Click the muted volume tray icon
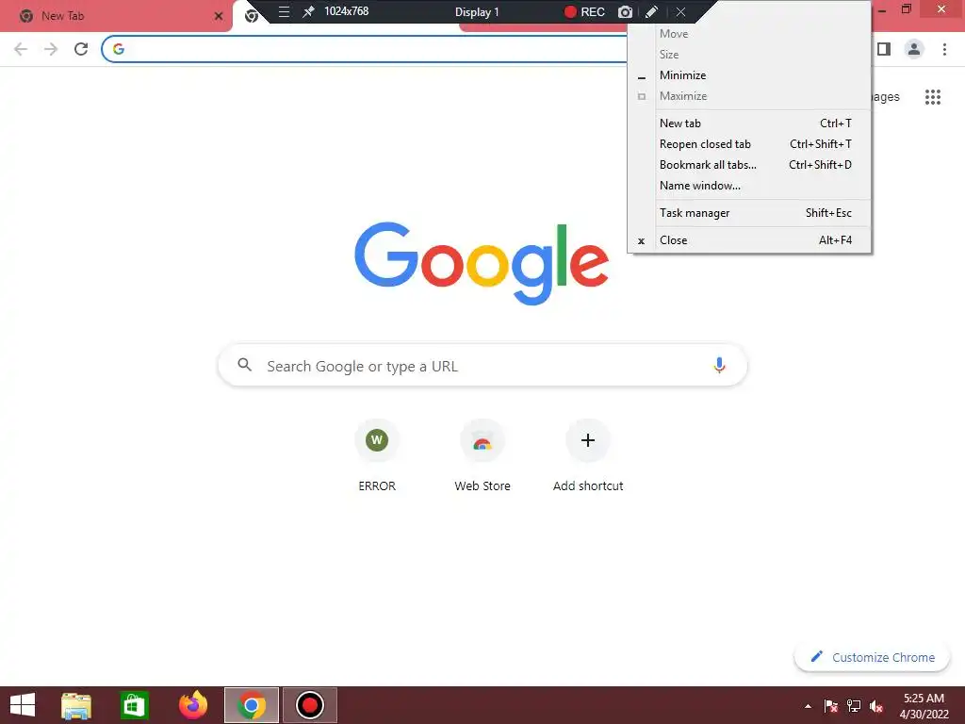The width and height of the screenshot is (965, 724). click(x=876, y=706)
